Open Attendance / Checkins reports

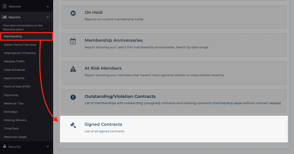(20, 53)
